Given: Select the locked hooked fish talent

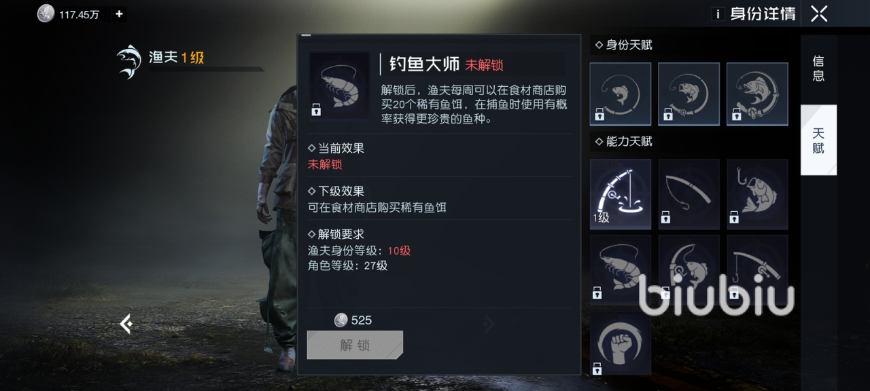Looking at the screenshot, I should tap(757, 194).
